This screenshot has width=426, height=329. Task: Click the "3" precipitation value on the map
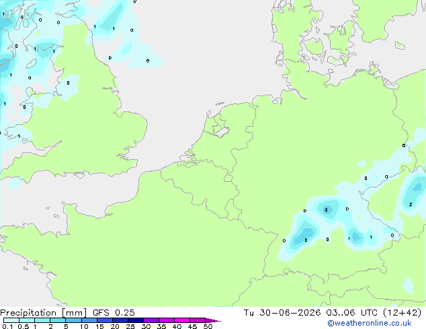point(326,209)
